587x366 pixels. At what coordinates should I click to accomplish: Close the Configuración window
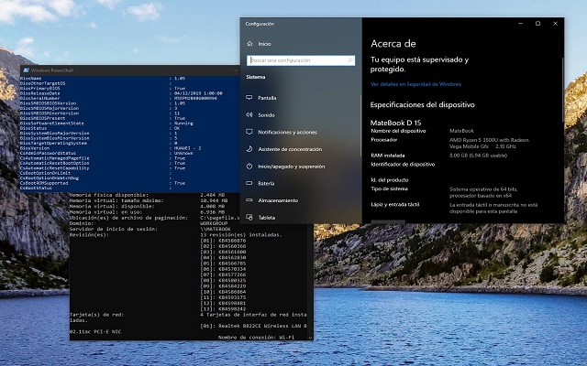coord(555,24)
